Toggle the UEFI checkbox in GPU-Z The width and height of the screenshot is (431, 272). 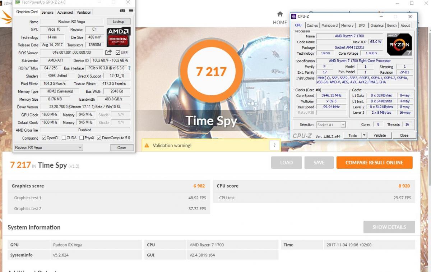118,53
